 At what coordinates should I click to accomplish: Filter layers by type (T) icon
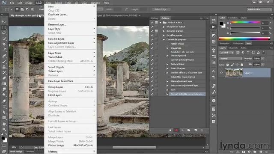(248, 53)
